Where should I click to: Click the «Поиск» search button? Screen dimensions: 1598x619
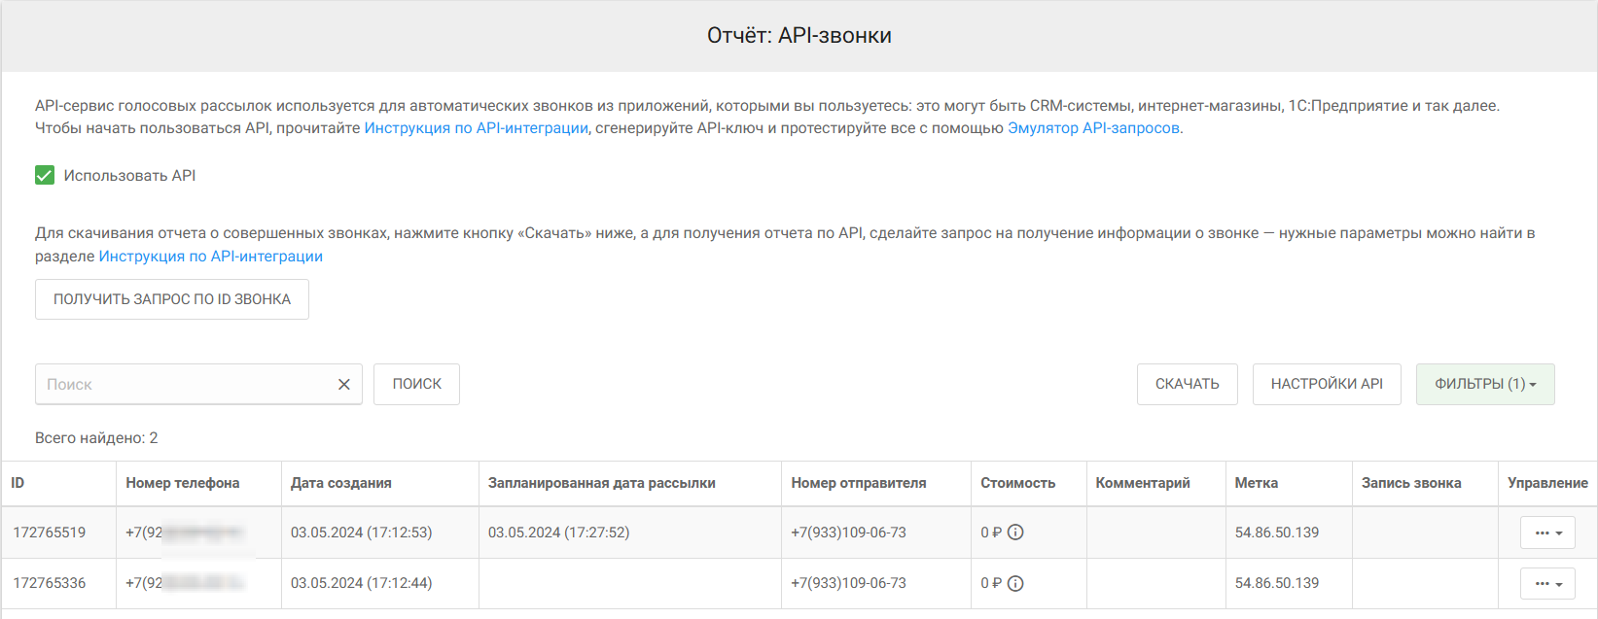pos(416,384)
